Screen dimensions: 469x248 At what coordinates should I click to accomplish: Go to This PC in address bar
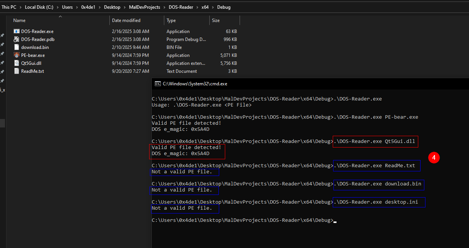[9, 7]
